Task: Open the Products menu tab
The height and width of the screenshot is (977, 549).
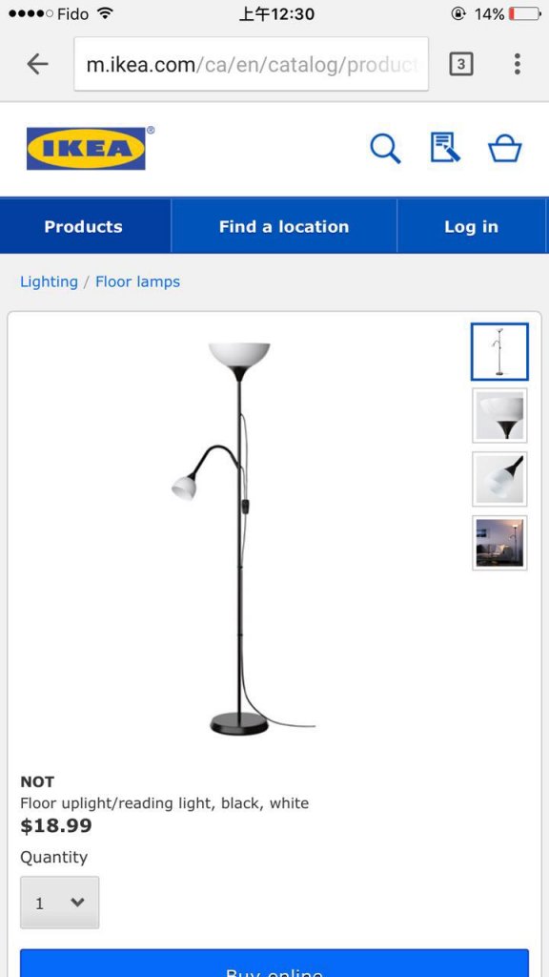Action: (x=84, y=226)
